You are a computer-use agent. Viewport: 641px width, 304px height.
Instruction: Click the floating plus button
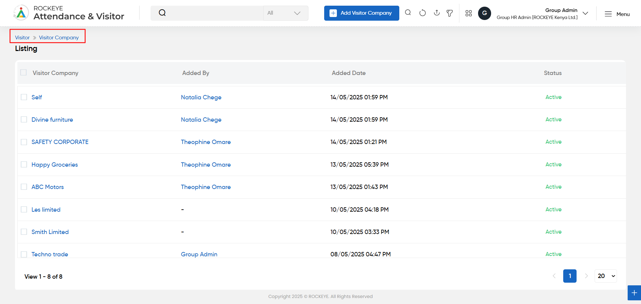tap(634, 293)
